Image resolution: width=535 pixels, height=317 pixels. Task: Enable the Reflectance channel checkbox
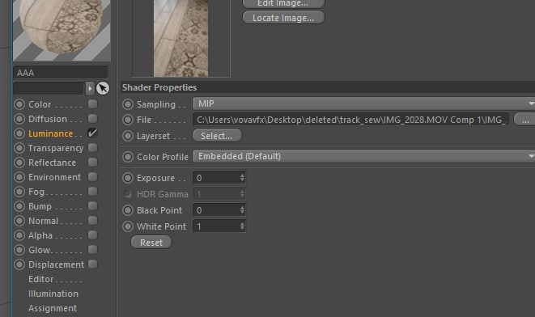(92, 162)
